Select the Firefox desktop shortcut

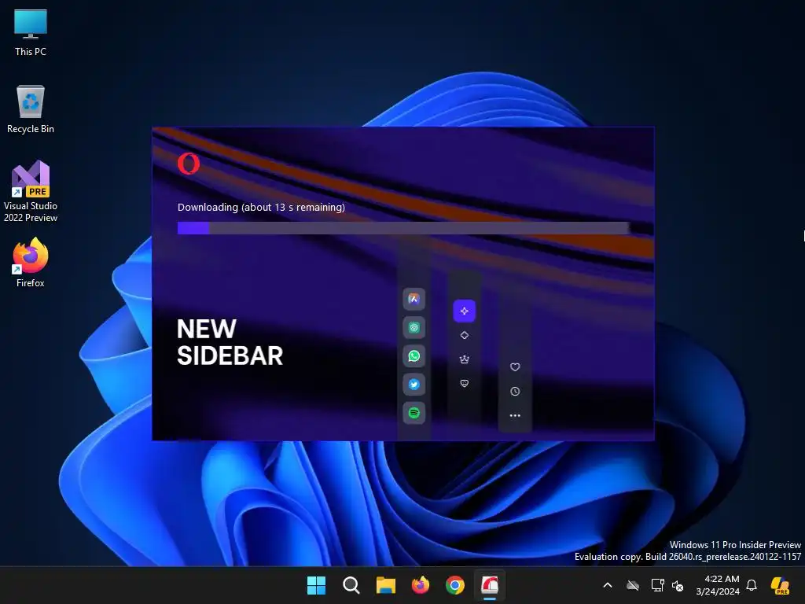tap(31, 263)
